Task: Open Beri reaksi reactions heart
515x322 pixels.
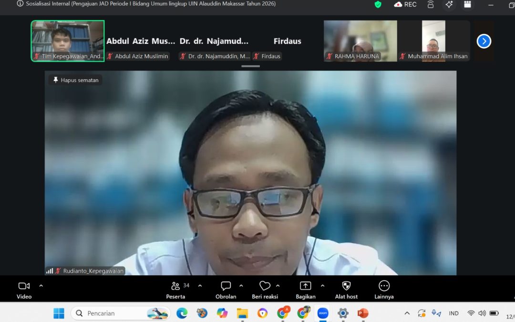Action: (x=265, y=291)
